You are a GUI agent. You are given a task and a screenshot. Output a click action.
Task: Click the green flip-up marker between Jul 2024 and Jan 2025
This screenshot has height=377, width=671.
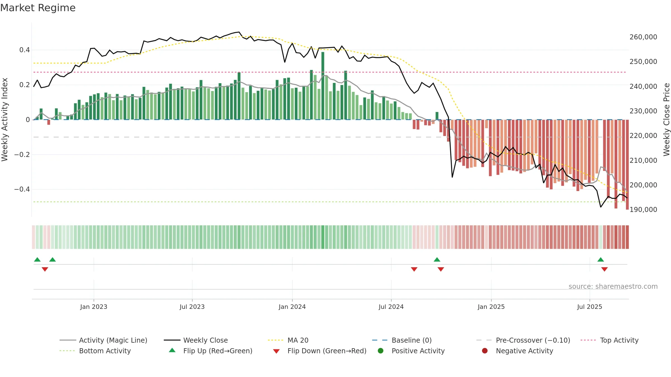click(x=437, y=259)
